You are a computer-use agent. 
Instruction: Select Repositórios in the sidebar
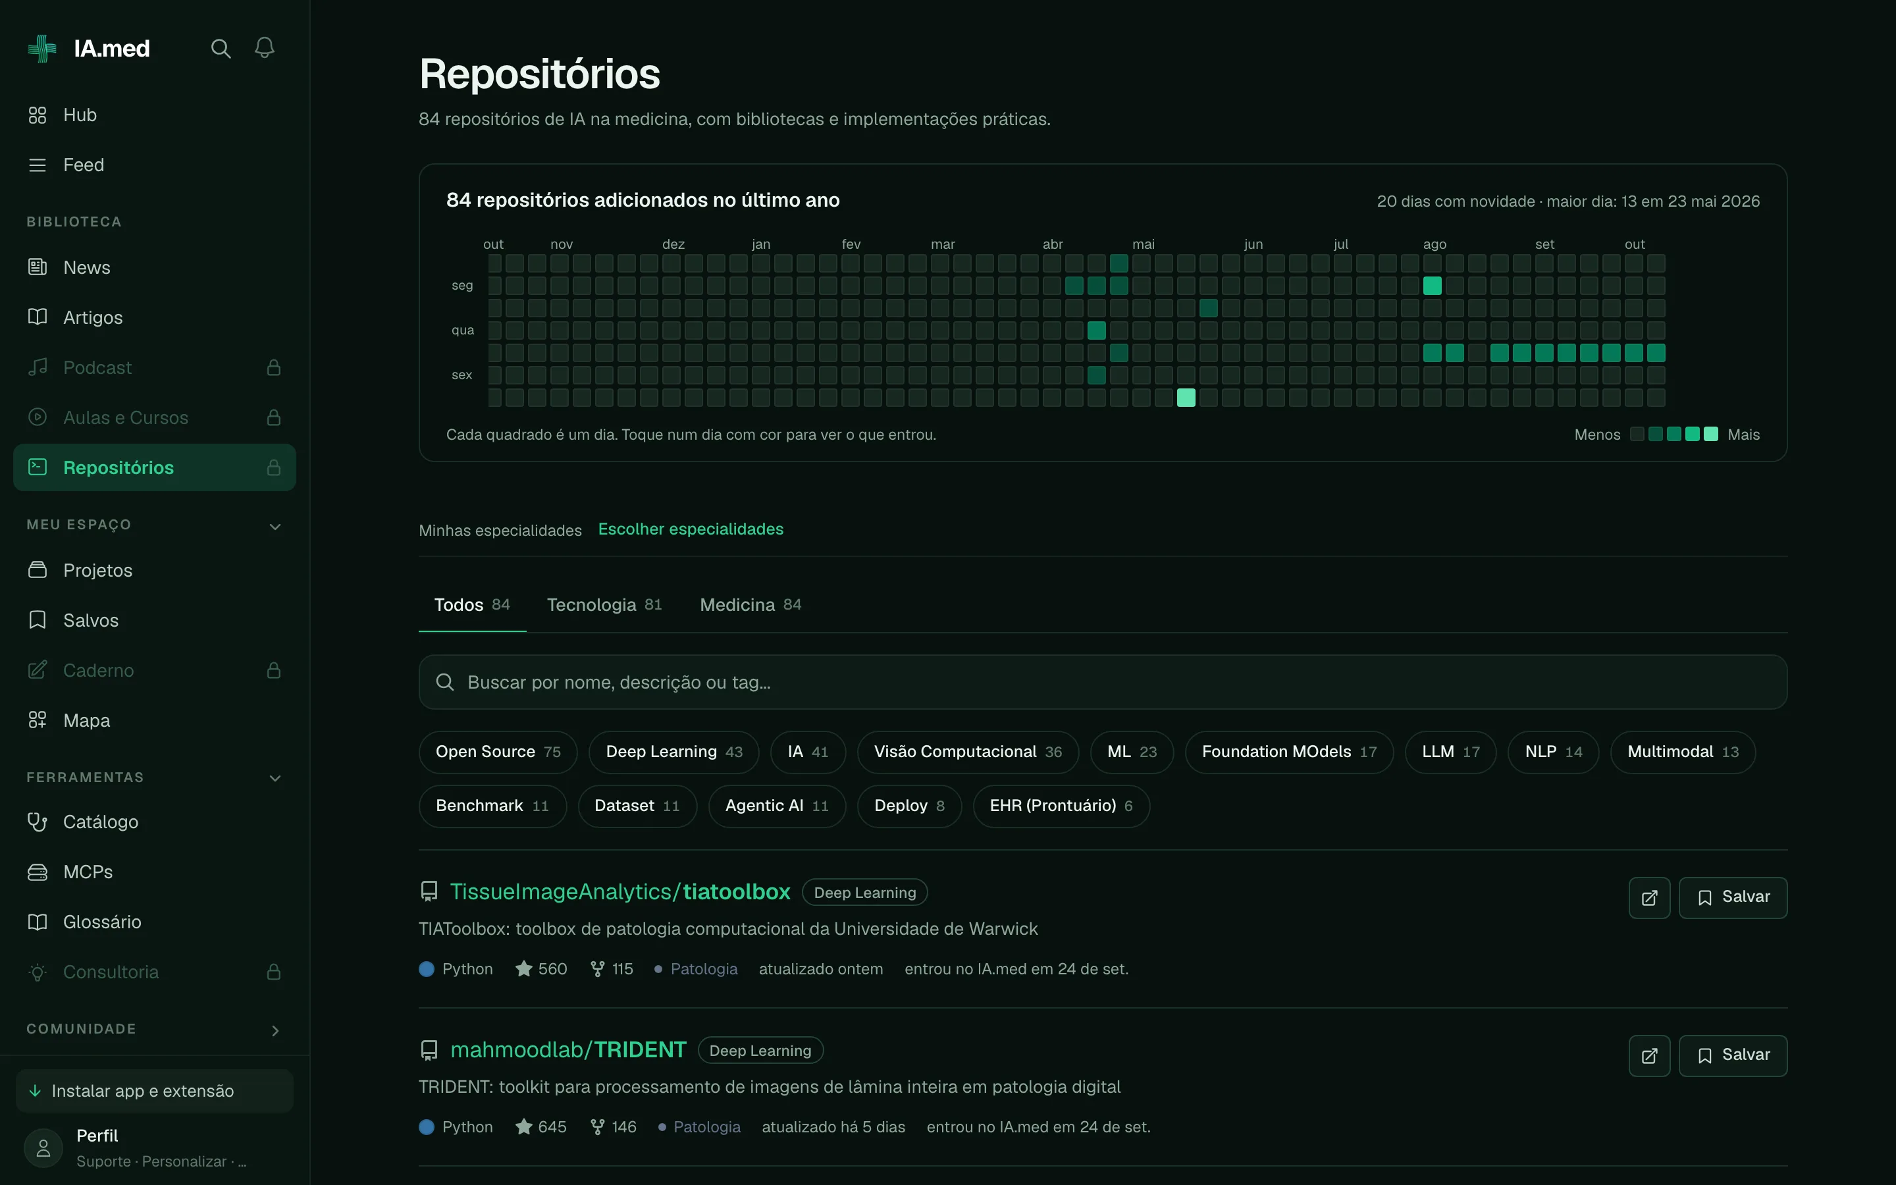(x=154, y=468)
